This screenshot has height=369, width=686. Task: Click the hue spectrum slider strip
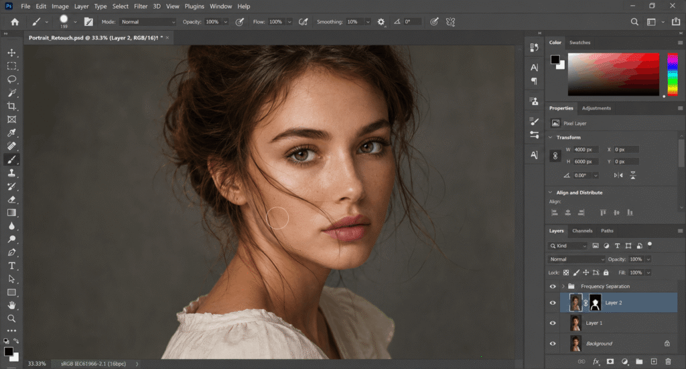[x=673, y=74]
